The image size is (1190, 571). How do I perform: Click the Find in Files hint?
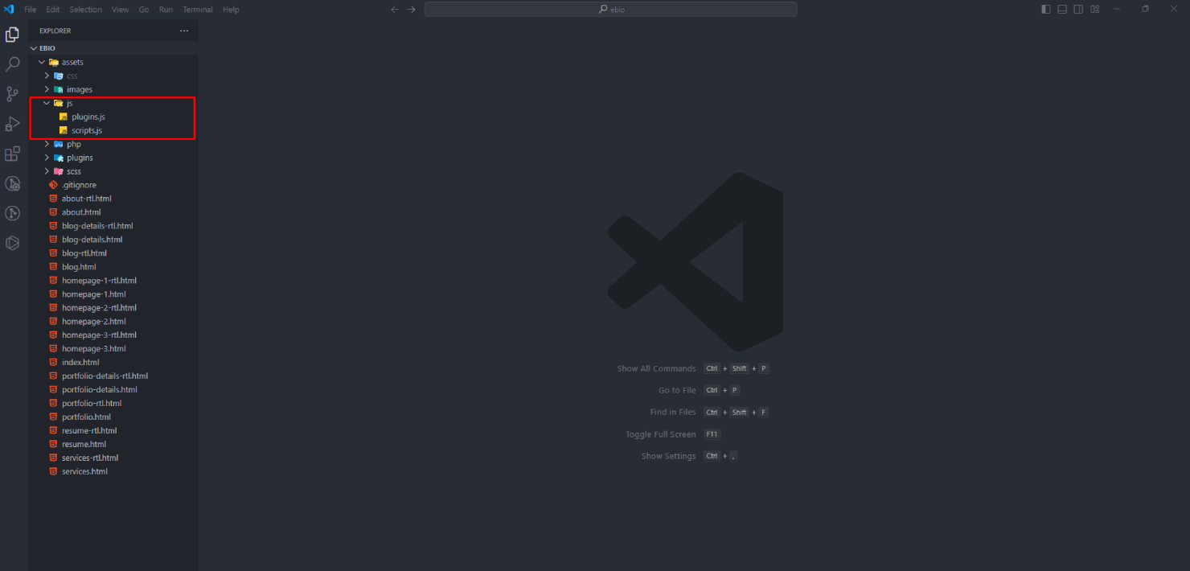coord(673,412)
